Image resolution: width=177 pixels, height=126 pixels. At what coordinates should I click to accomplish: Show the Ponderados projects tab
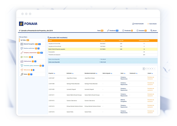(127, 30)
